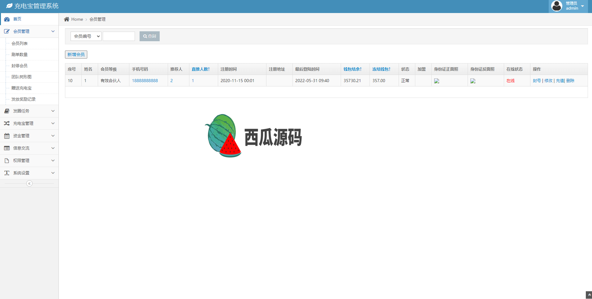
Task: Click the dashboard icon beside 首页
Action: (x=7, y=19)
